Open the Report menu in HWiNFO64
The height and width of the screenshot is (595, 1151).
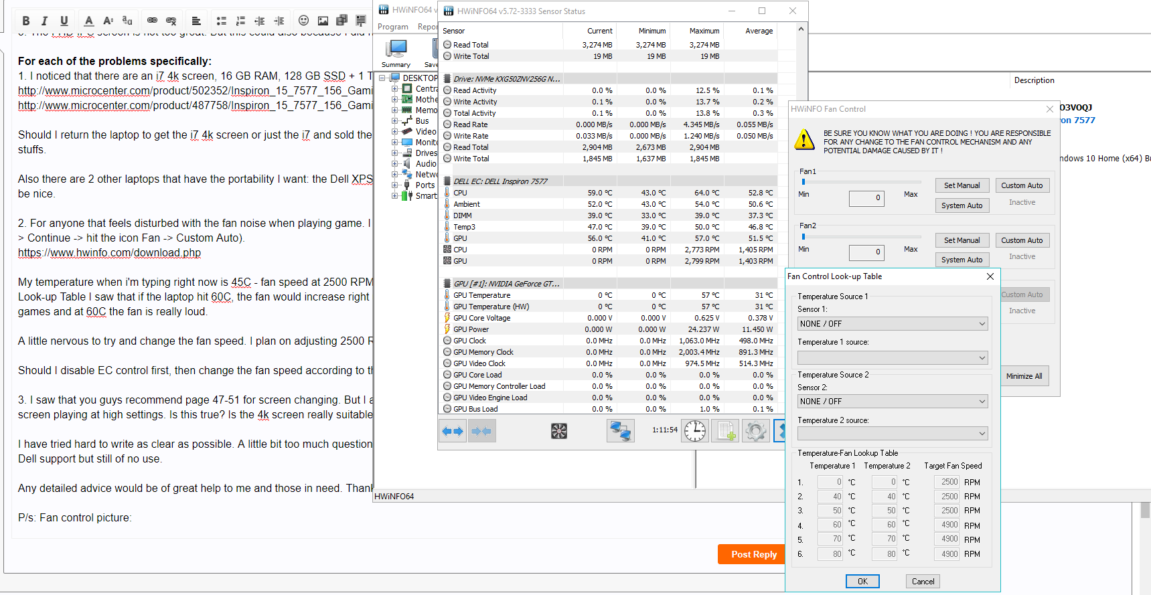click(x=427, y=27)
